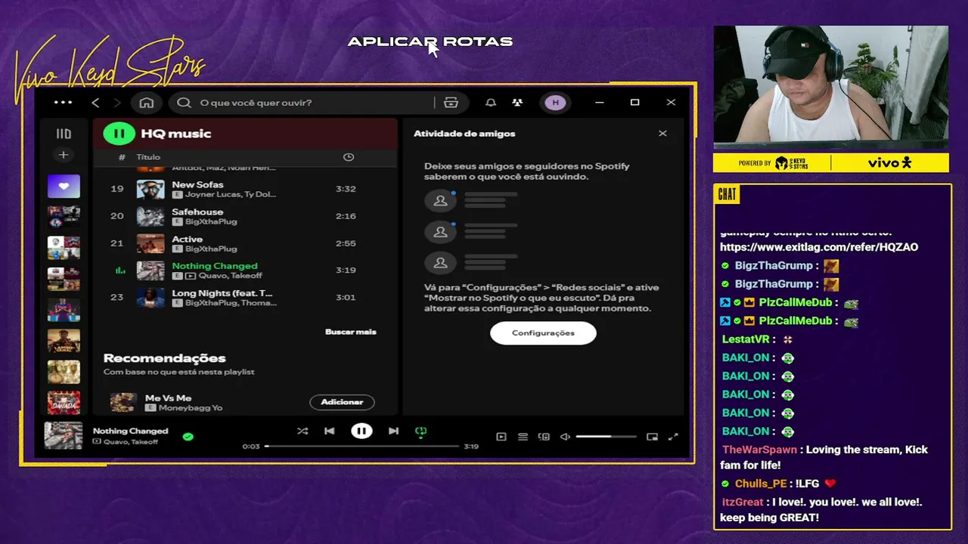968x544 pixels.
Task: Click the 'Buscar mais' link
Action: pyautogui.click(x=350, y=332)
